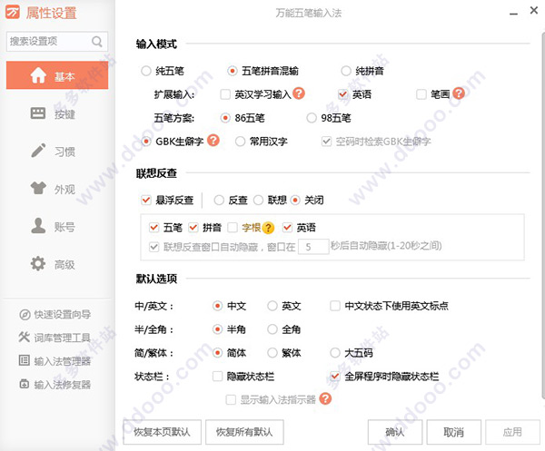Enable 中文状态下使用英文标点 checkbox

coord(335,306)
